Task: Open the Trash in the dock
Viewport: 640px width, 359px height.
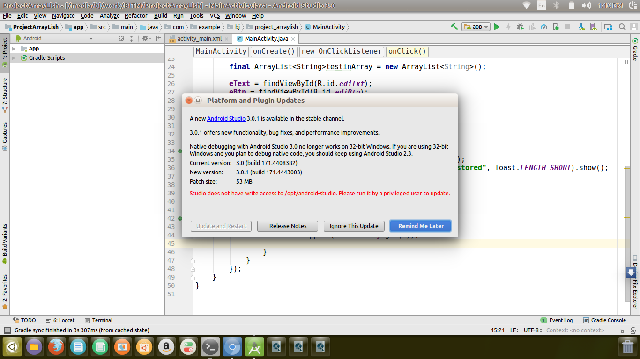Action: (627, 347)
